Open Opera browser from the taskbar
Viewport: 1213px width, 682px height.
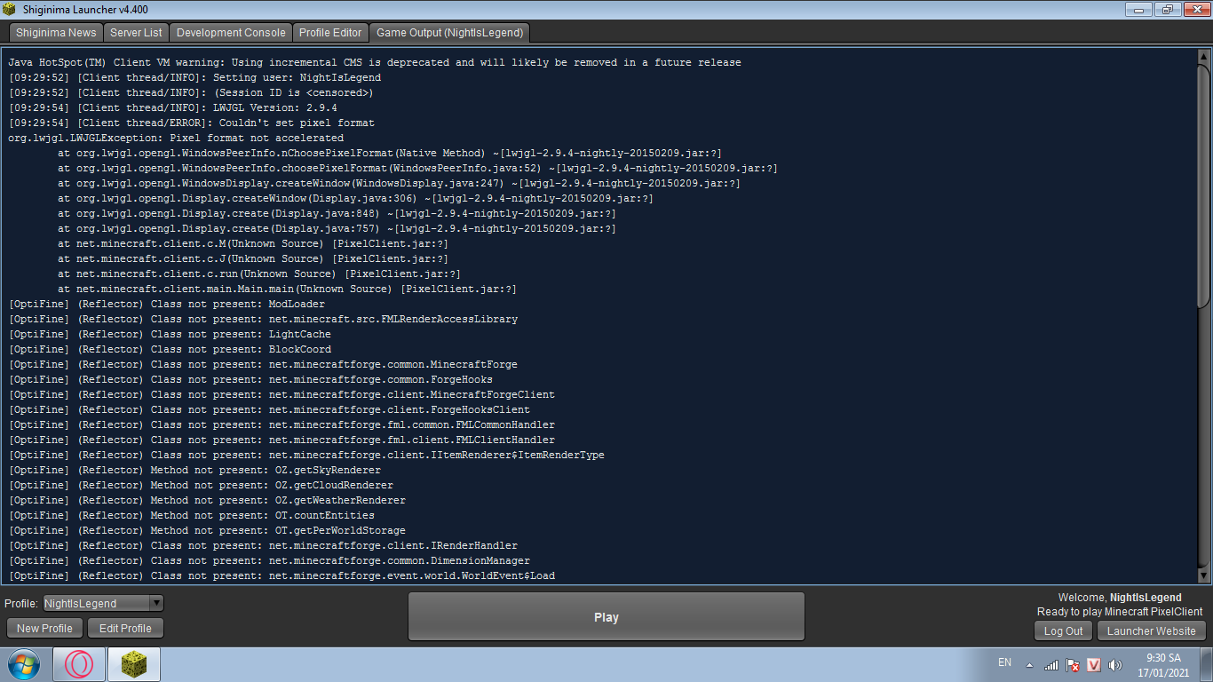79,664
